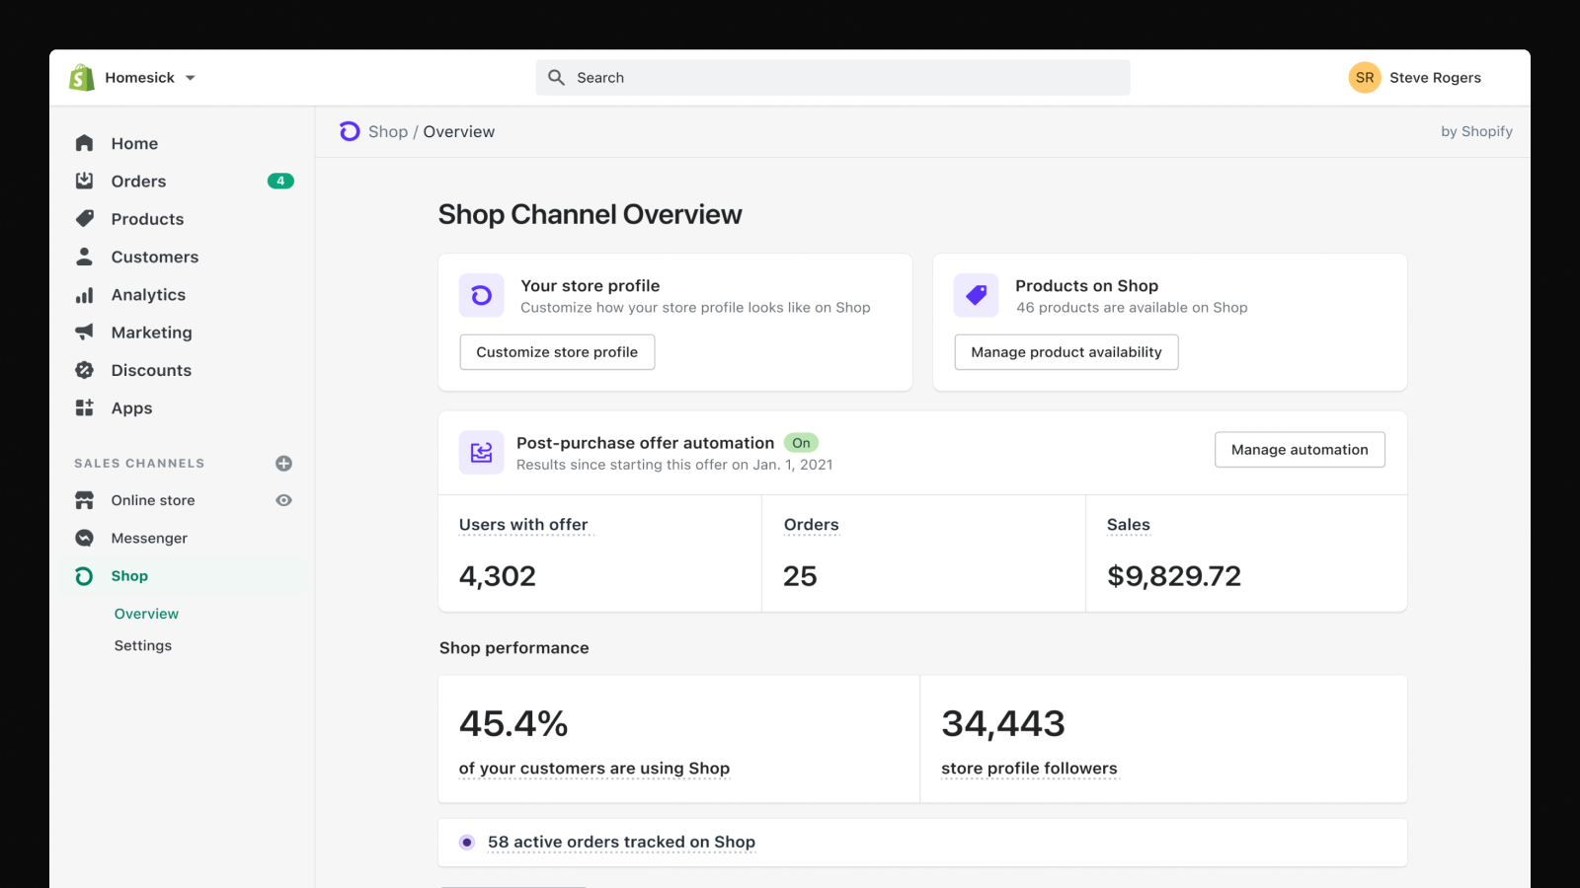Click Customize store profile button
The height and width of the screenshot is (888, 1580).
(557, 352)
